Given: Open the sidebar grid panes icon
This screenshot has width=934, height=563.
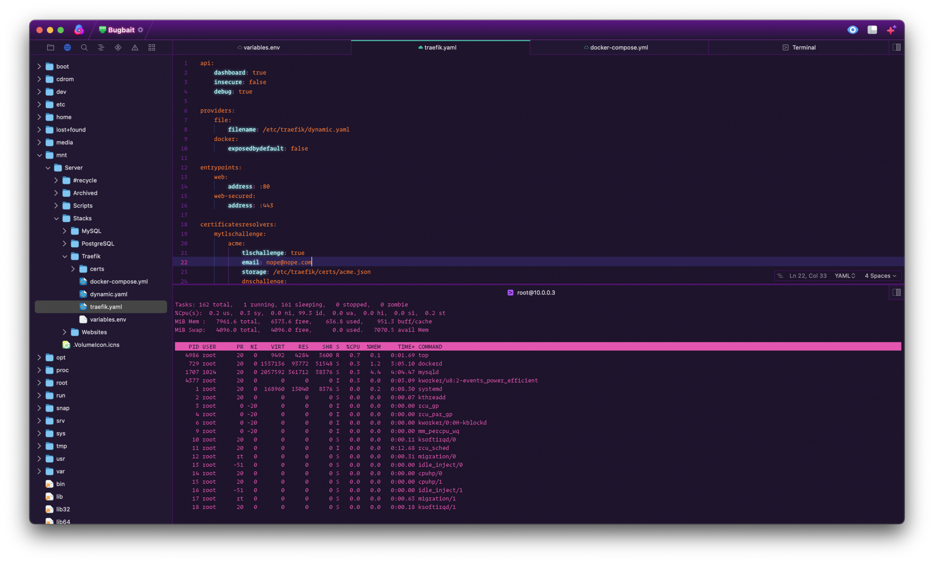Looking at the screenshot, I should [152, 48].
